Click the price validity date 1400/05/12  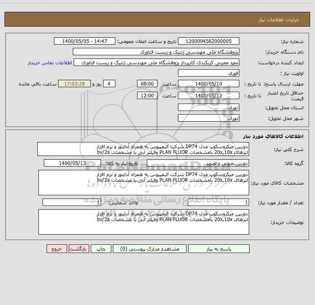[x=209, y=95]
